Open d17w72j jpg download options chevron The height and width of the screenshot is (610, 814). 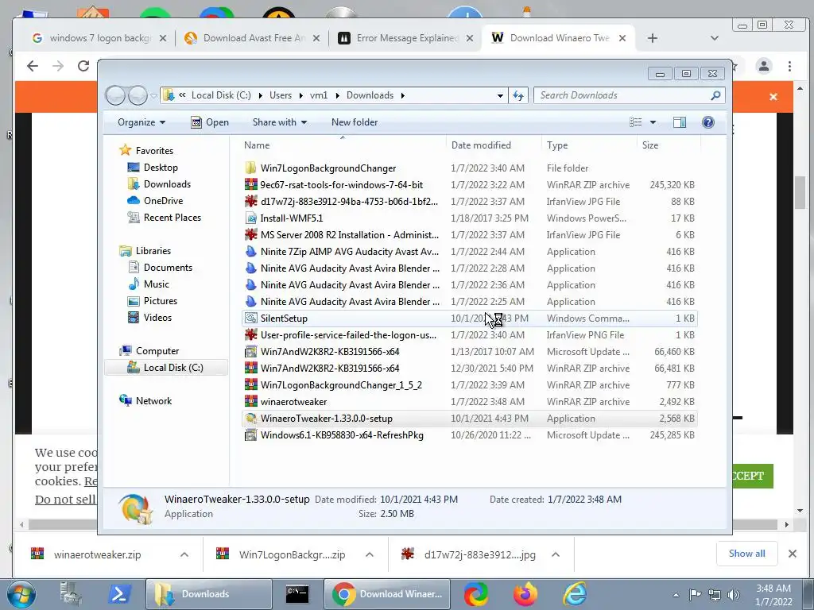click(556, 554)
